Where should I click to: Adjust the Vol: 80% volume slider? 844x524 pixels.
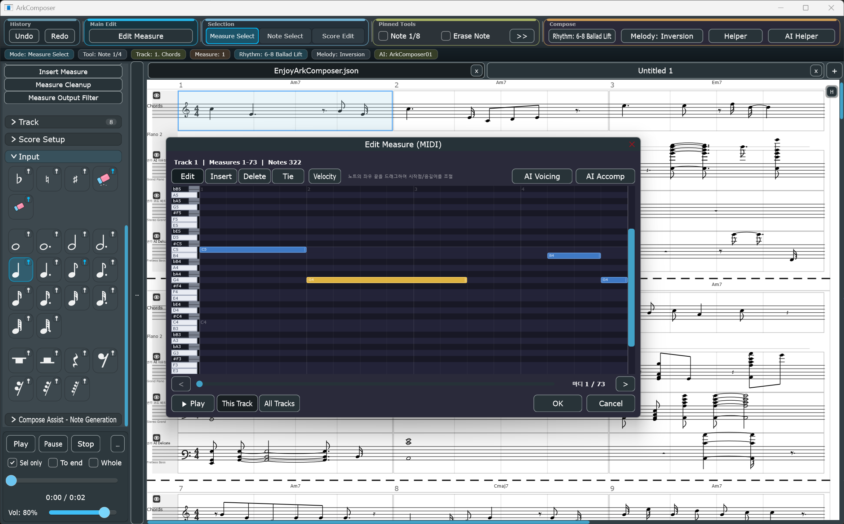[83, 512]
